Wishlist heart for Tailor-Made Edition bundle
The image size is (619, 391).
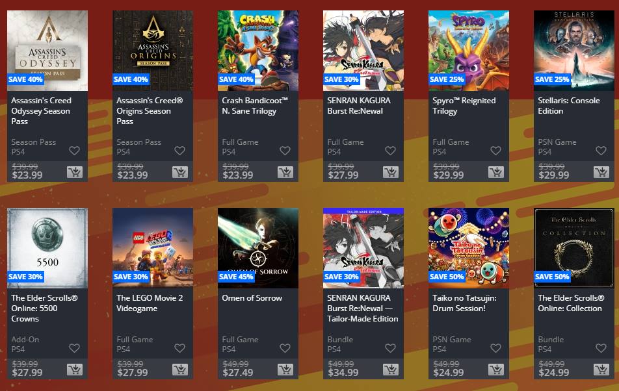click(390, 348)
